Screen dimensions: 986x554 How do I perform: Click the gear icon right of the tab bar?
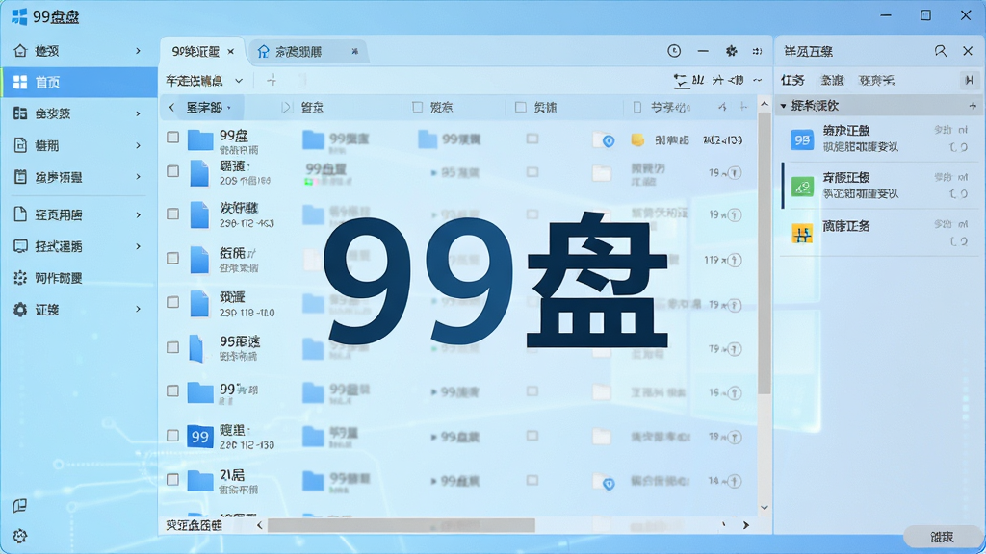click(x=732, y=51)
